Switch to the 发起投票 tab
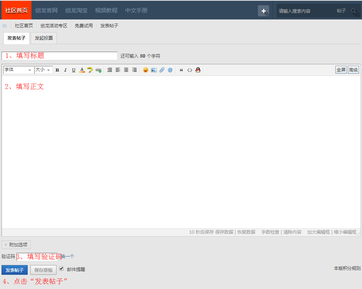This screenshot has width=362, height=289. [44, 38]
